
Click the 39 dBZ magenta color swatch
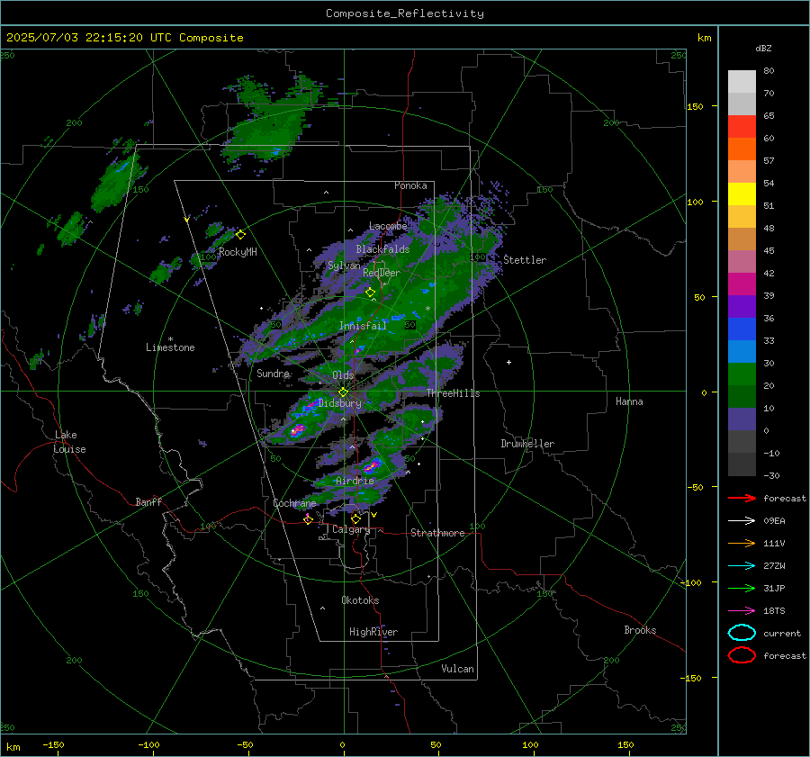(742, 284)
